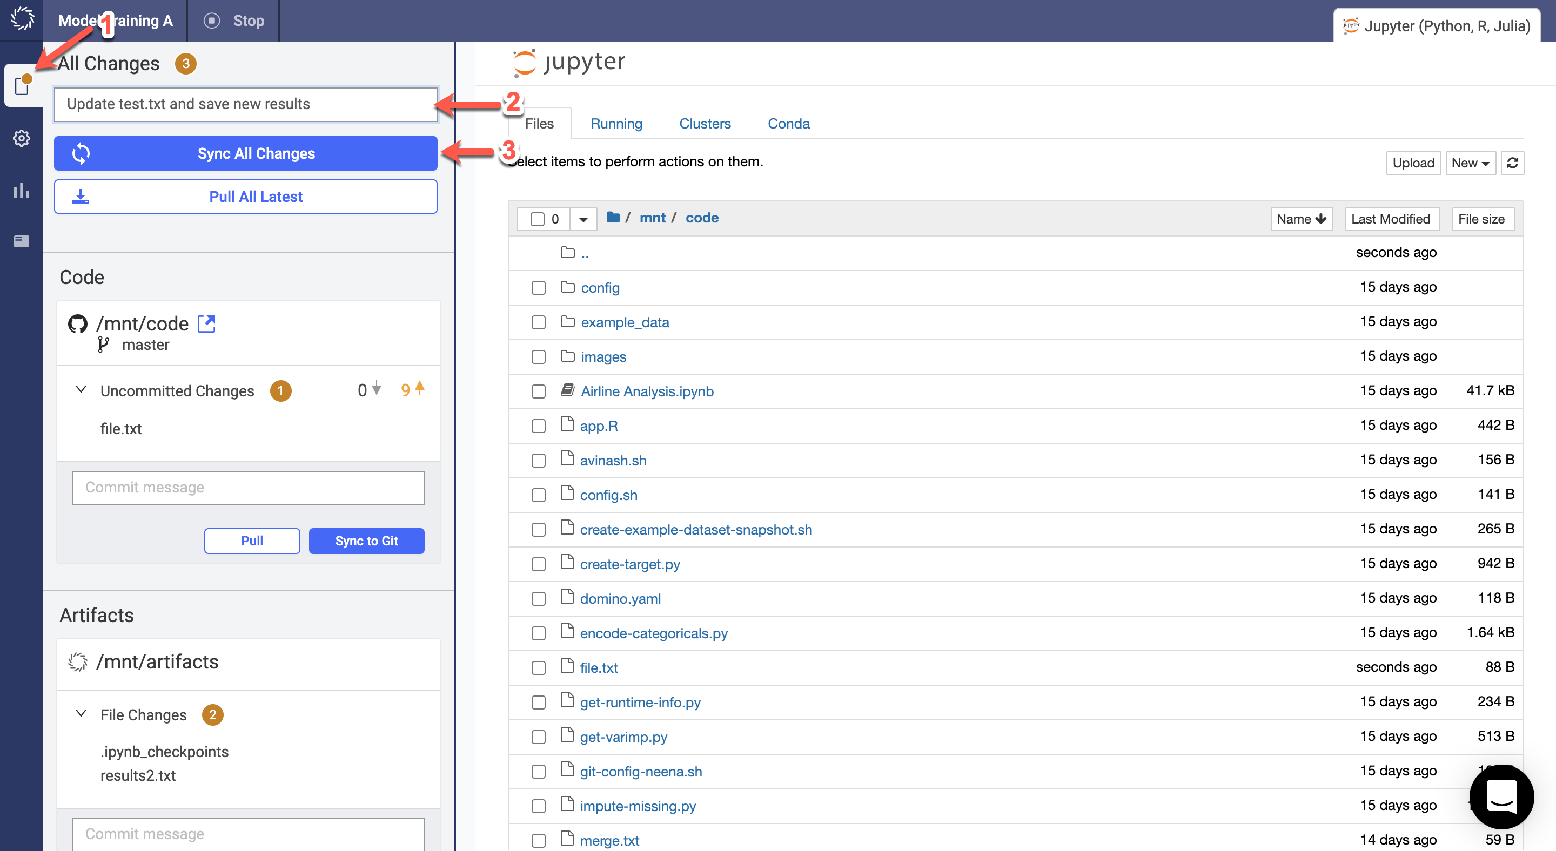Image resolution: width=1556 pixels, height=851 pixels.
Task: Click the Jupyter logo
Action: [x=568, y=63]
